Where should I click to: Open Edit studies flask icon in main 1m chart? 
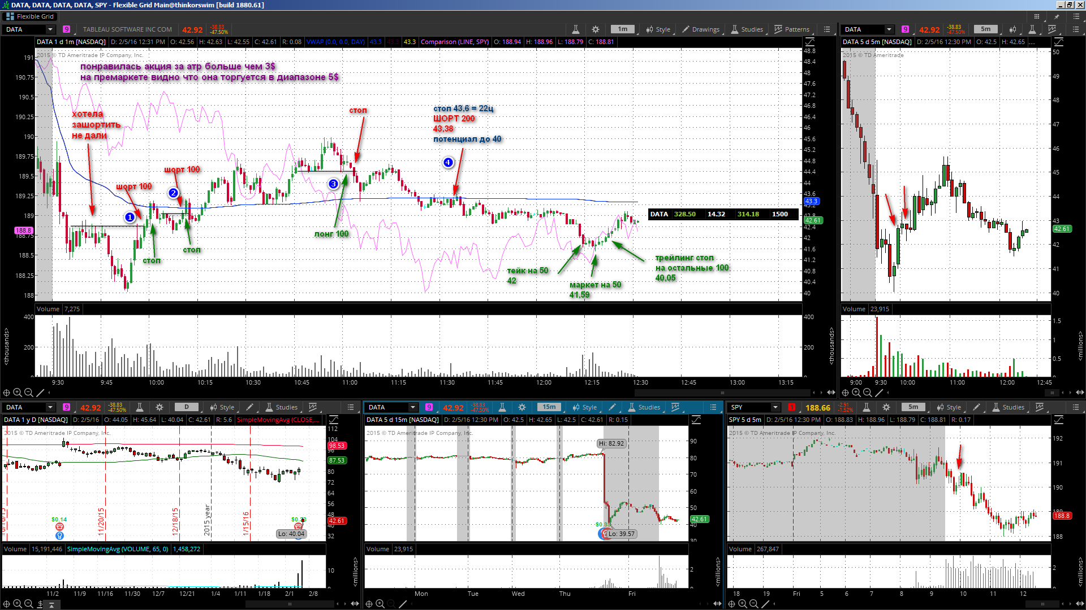575,29
